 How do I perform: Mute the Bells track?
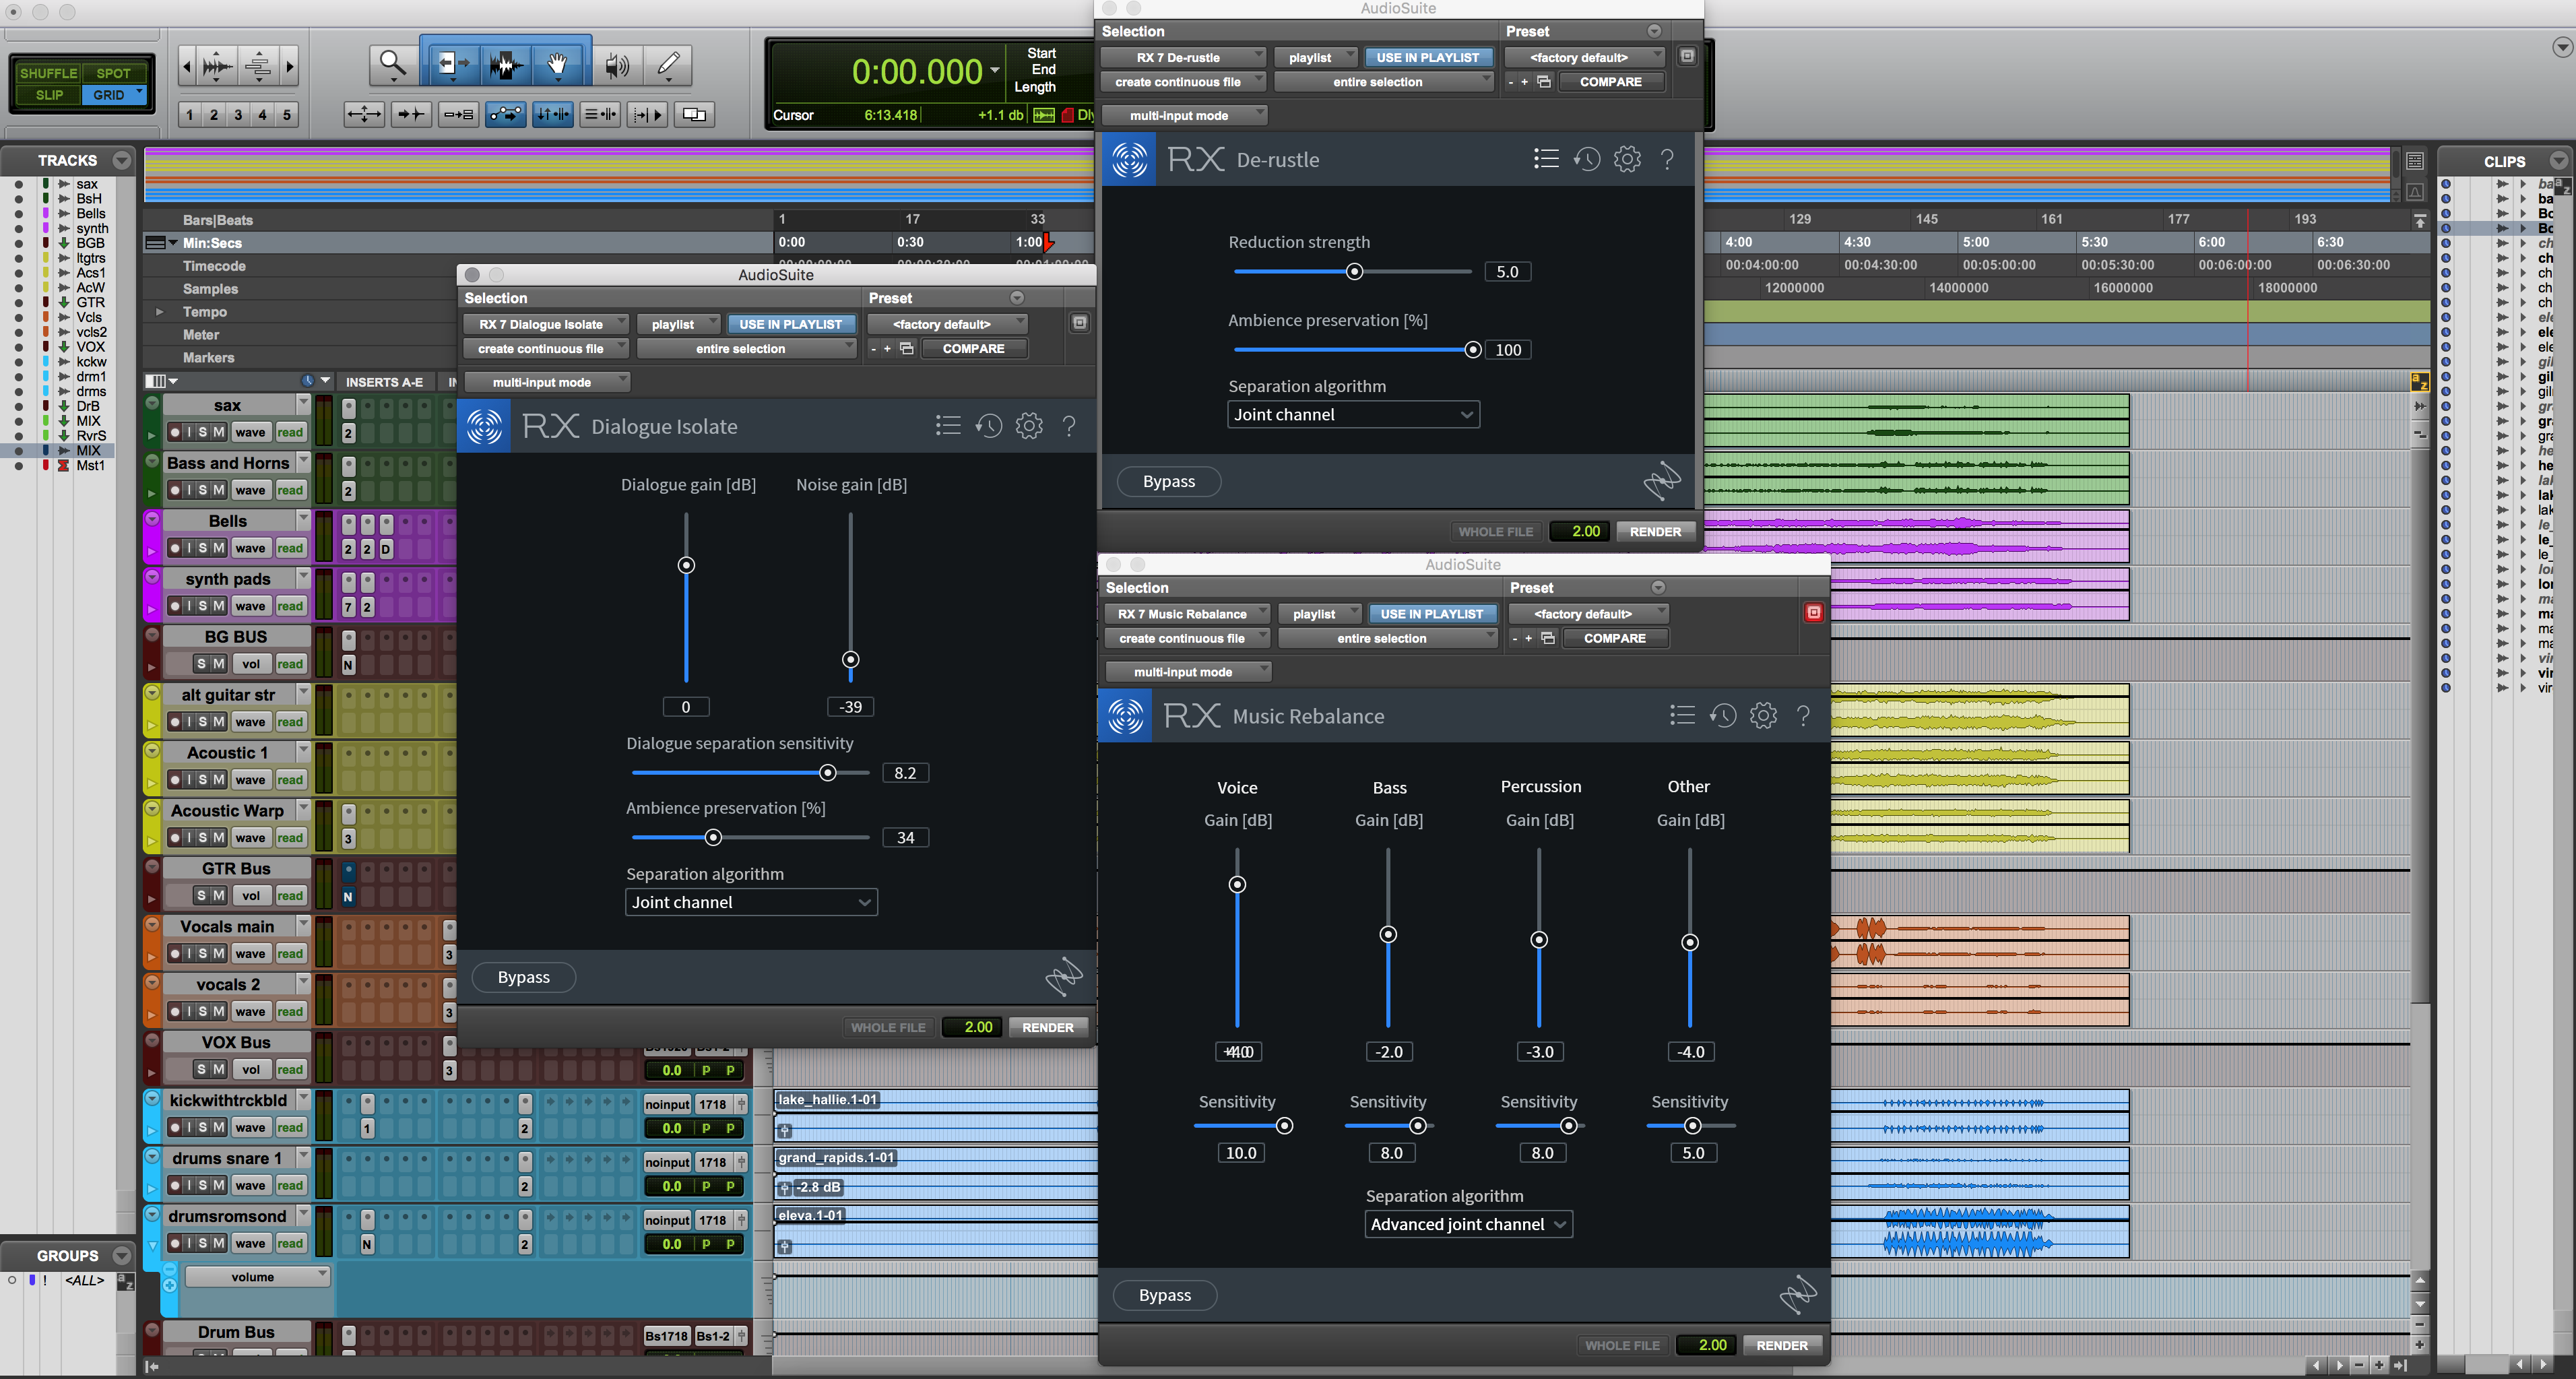coord(218,548)
